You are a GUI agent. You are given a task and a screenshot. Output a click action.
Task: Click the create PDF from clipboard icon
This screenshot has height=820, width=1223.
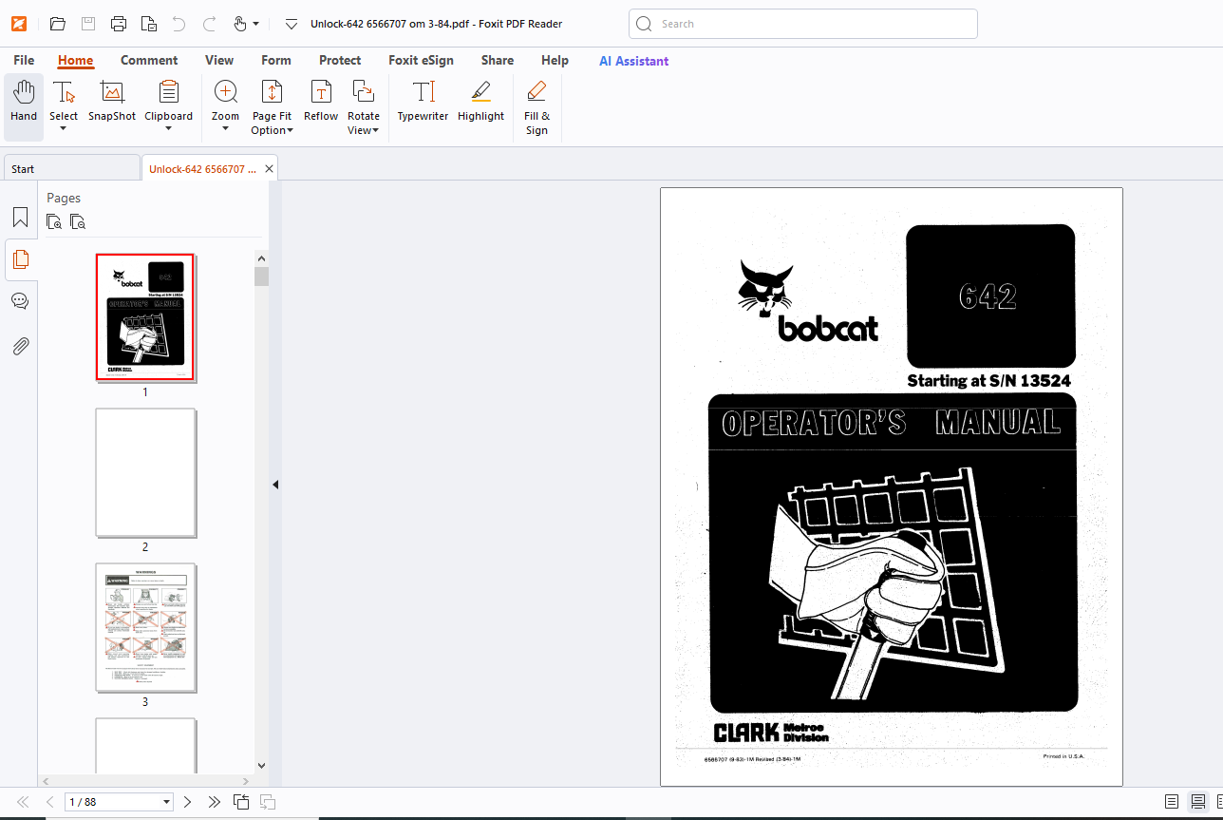[149, 24]
